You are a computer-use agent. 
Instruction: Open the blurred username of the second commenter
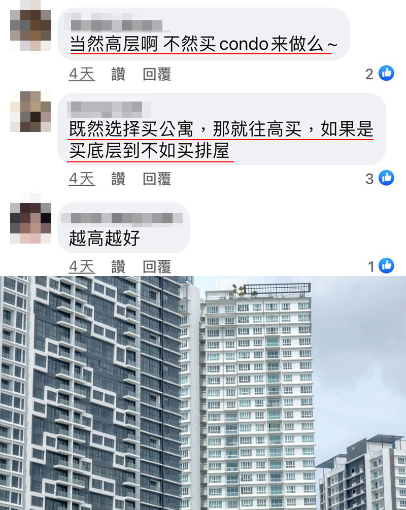[107, 109]
